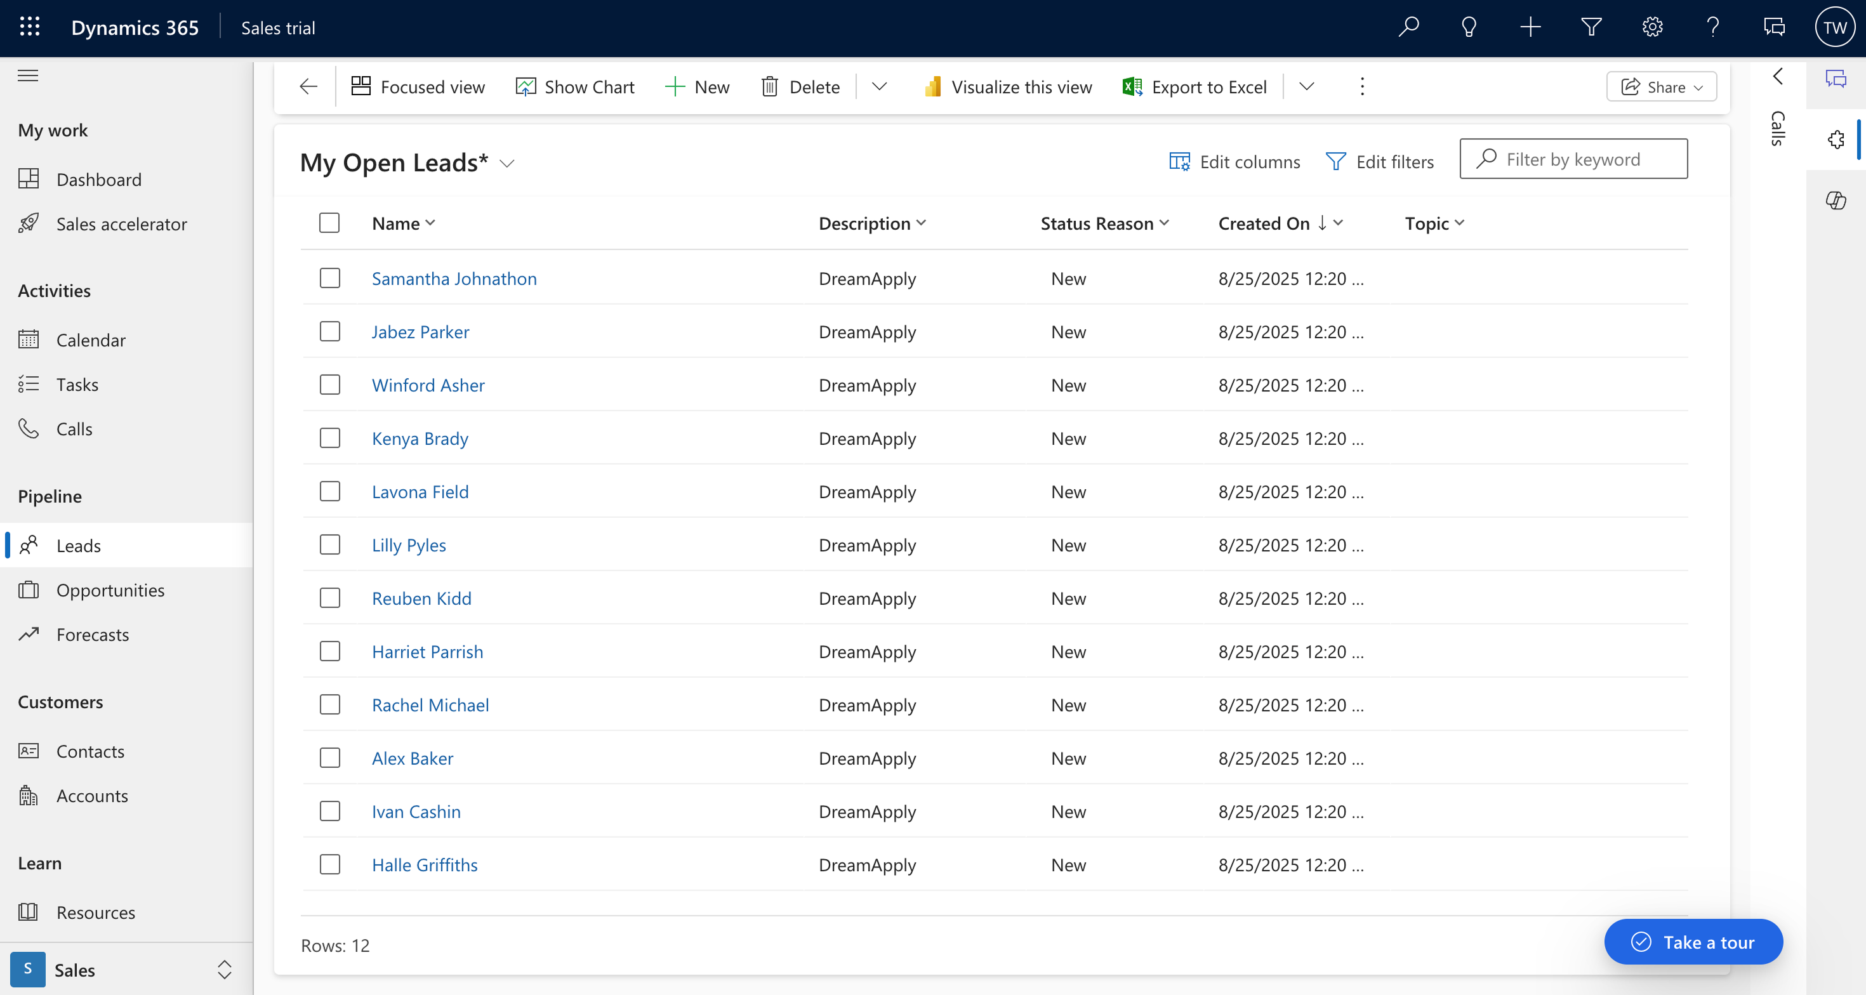
Task: Switch to Focused view
Action: tap(418, 87)
